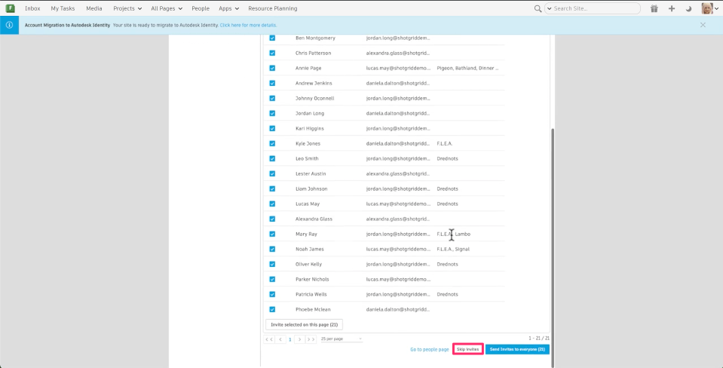Uncheck the Parker Nichols checkbox
The height and width of the screenshot is (368, 723).
(272, 279)
